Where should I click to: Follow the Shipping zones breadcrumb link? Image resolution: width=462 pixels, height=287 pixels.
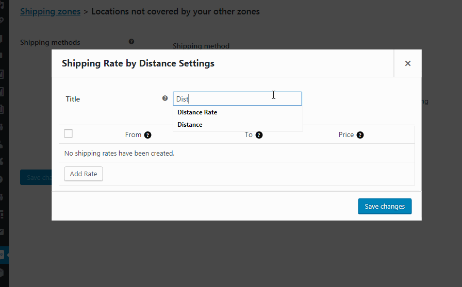pyautogui.click(x=50, y=11)
